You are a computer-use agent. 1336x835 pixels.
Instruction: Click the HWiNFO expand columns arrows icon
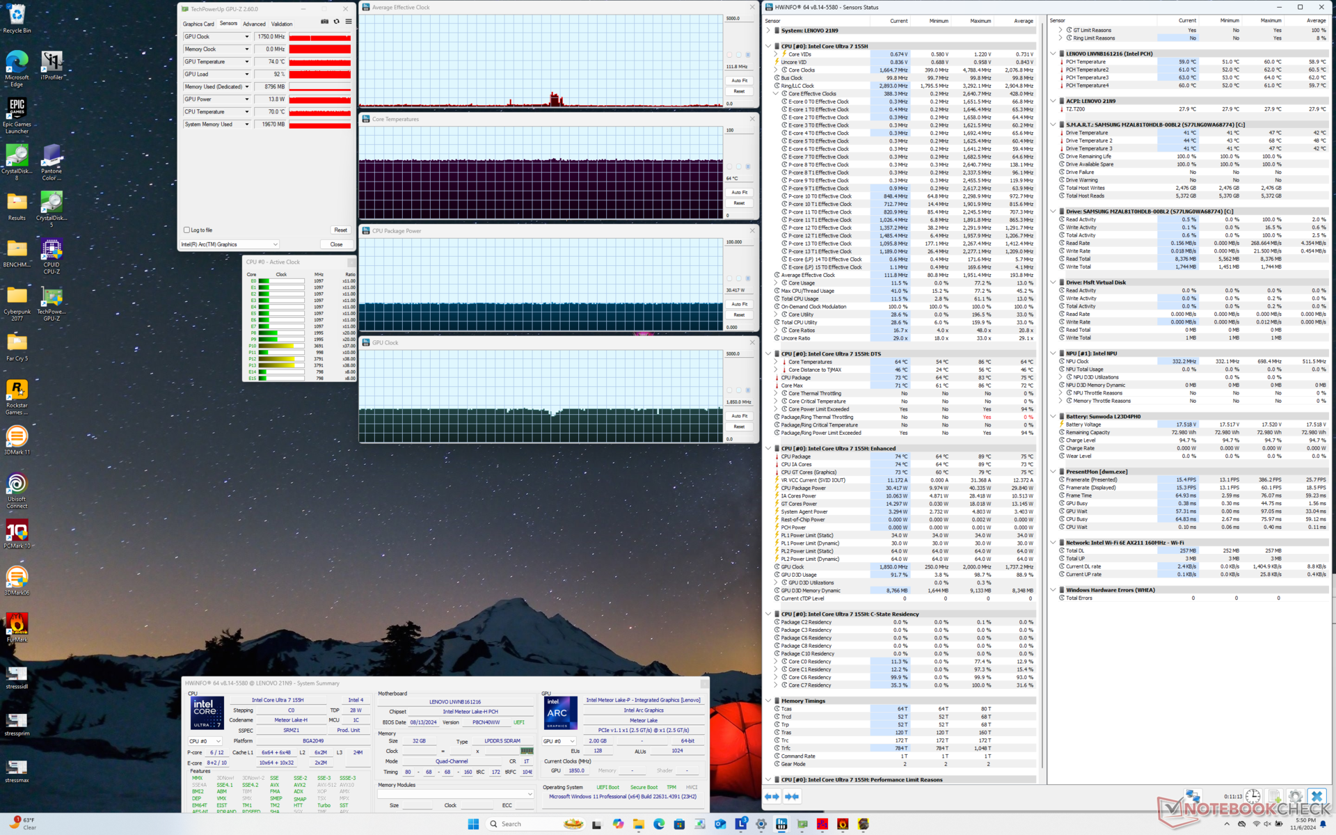pyautogui.click(x=772, y=797)
